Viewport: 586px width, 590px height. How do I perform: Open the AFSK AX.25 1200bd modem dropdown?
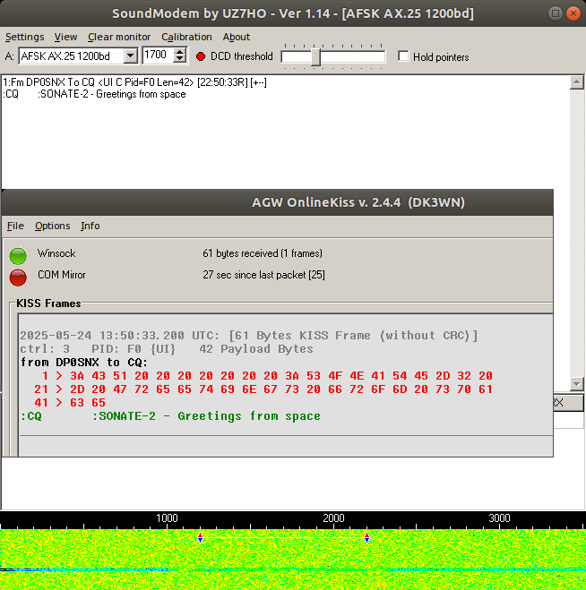coord(130,56)
